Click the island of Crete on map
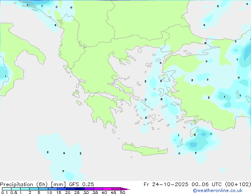This screenshot has width=251, height=194. point(145,149)
